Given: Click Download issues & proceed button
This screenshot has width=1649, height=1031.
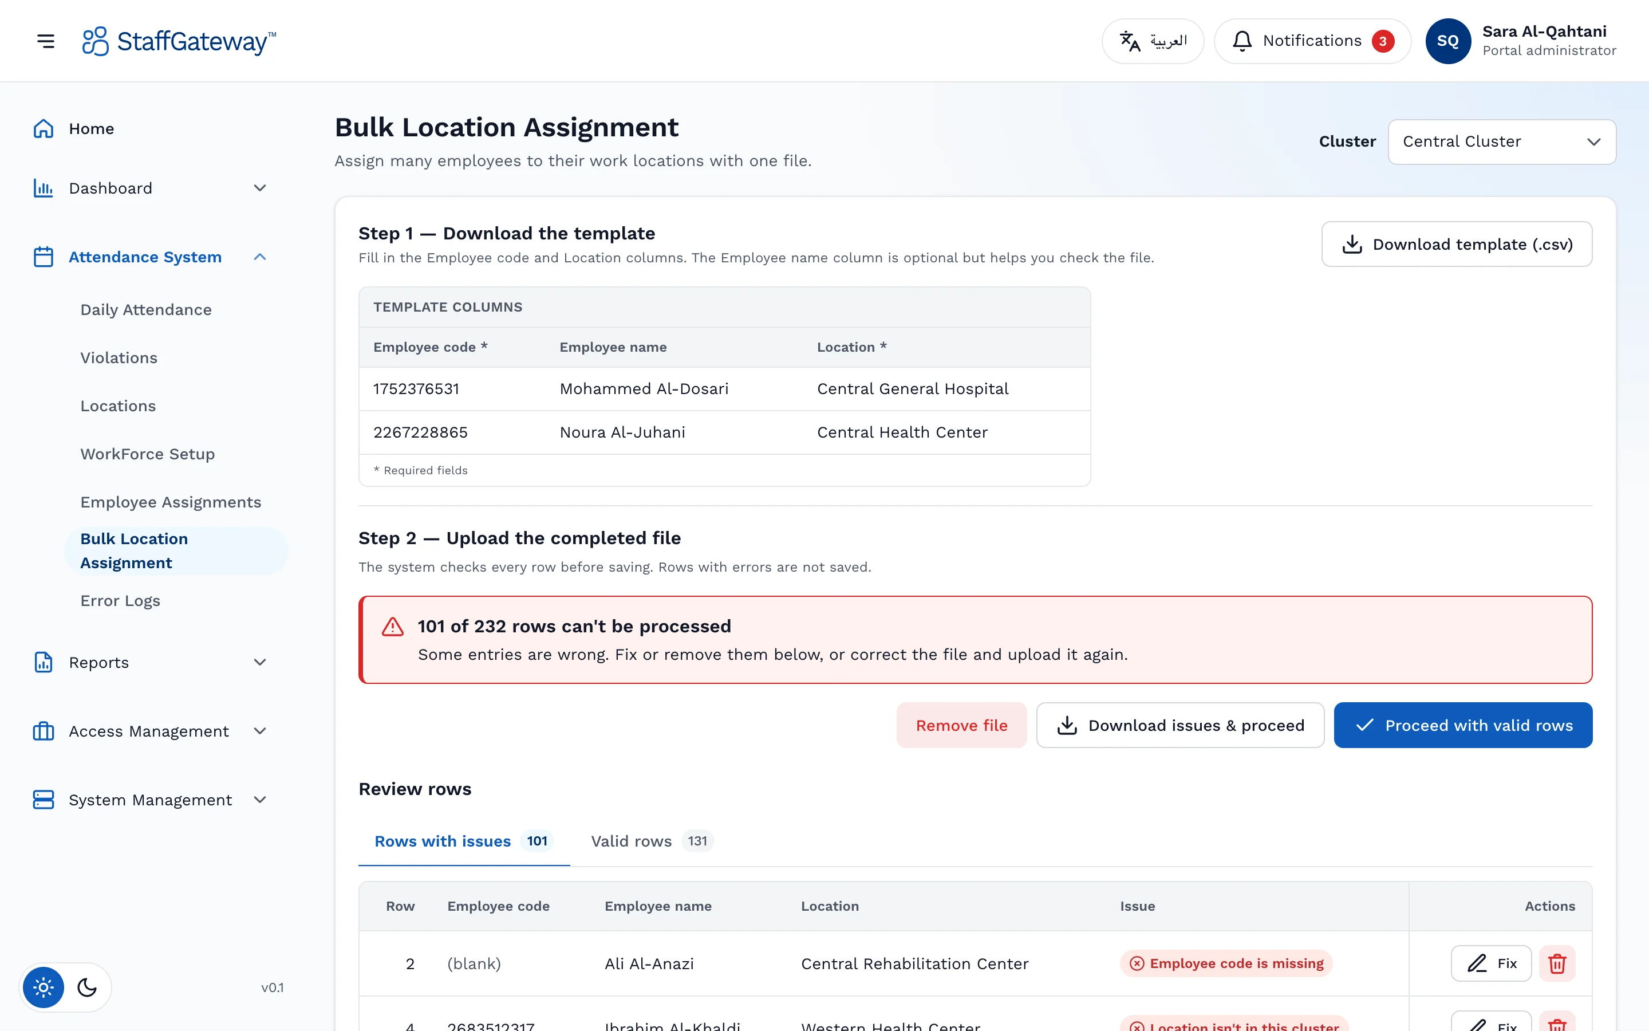Looking at the screenshot, I should tap(1180, 726).
